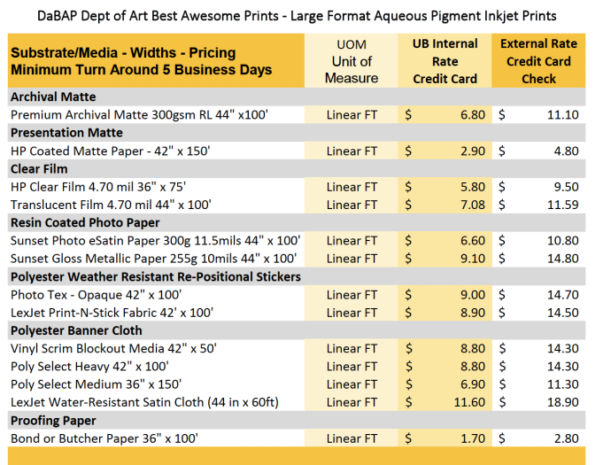
Task: Click the Translucent Film 4.70 mil item
Action: (110, 205)
